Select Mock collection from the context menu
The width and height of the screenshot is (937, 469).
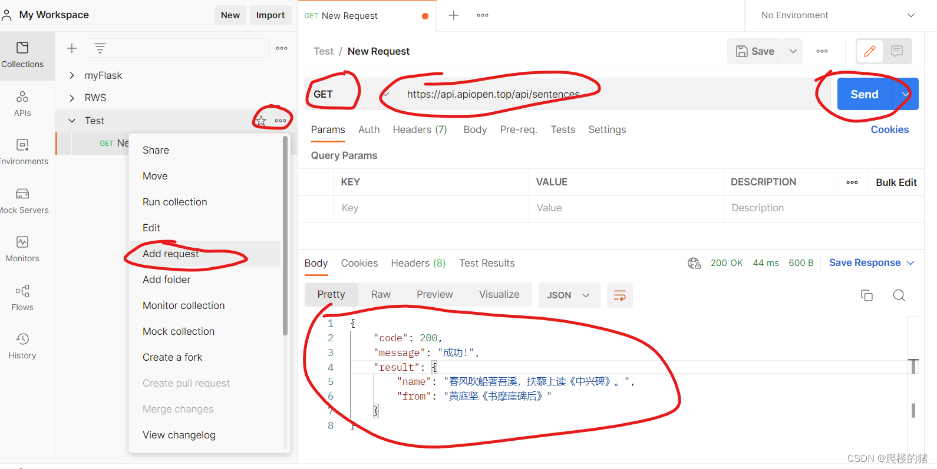(x=179, y=331)
